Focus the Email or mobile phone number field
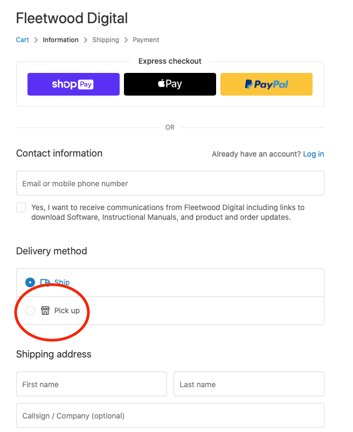The image size is (353, 432). pyautogui.click(x=170, y=184)
